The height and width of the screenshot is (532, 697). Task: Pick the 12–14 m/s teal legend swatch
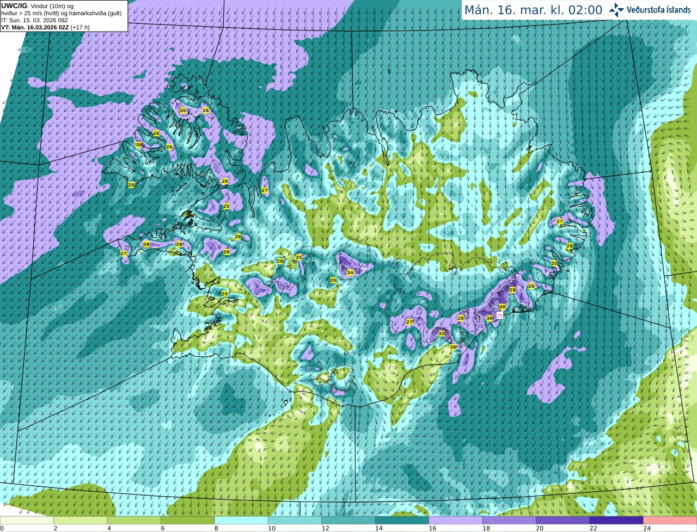click(x=348, y=520)
